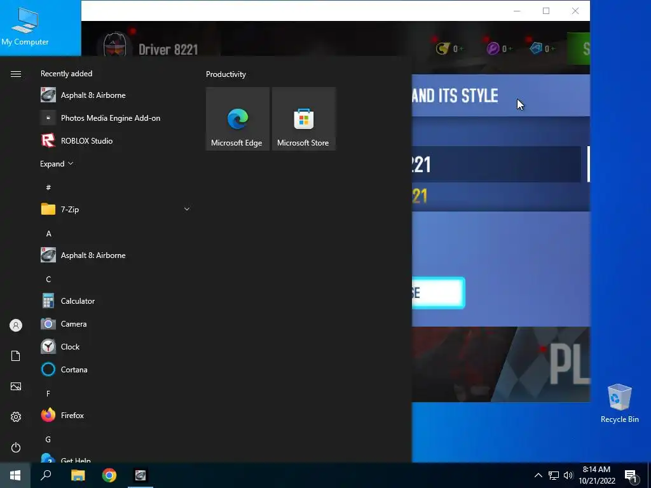Open the user account icon
Screen dimensions: 651x488
click(x=16, y=325)
